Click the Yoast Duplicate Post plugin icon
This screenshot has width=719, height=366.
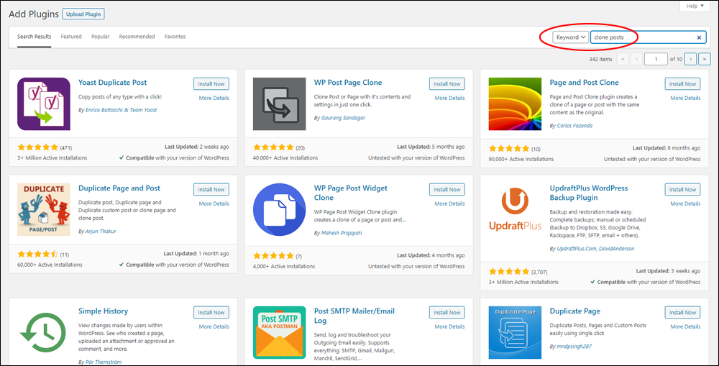pos(44,104)
